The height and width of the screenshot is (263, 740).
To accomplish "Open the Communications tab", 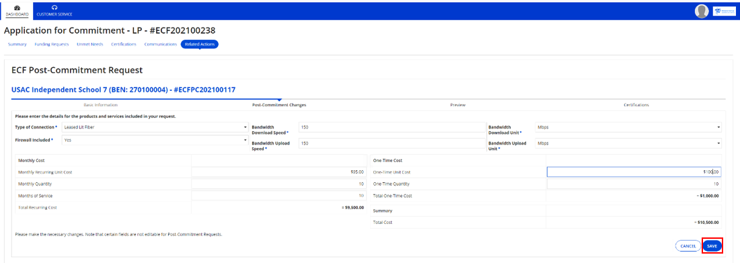I will tap(161, 44).
